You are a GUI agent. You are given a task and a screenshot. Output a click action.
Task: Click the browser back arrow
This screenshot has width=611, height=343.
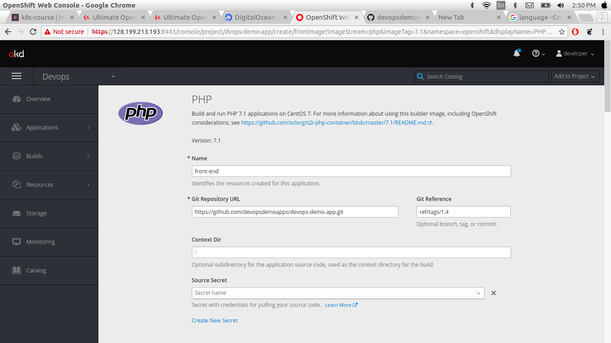[8, 32]
